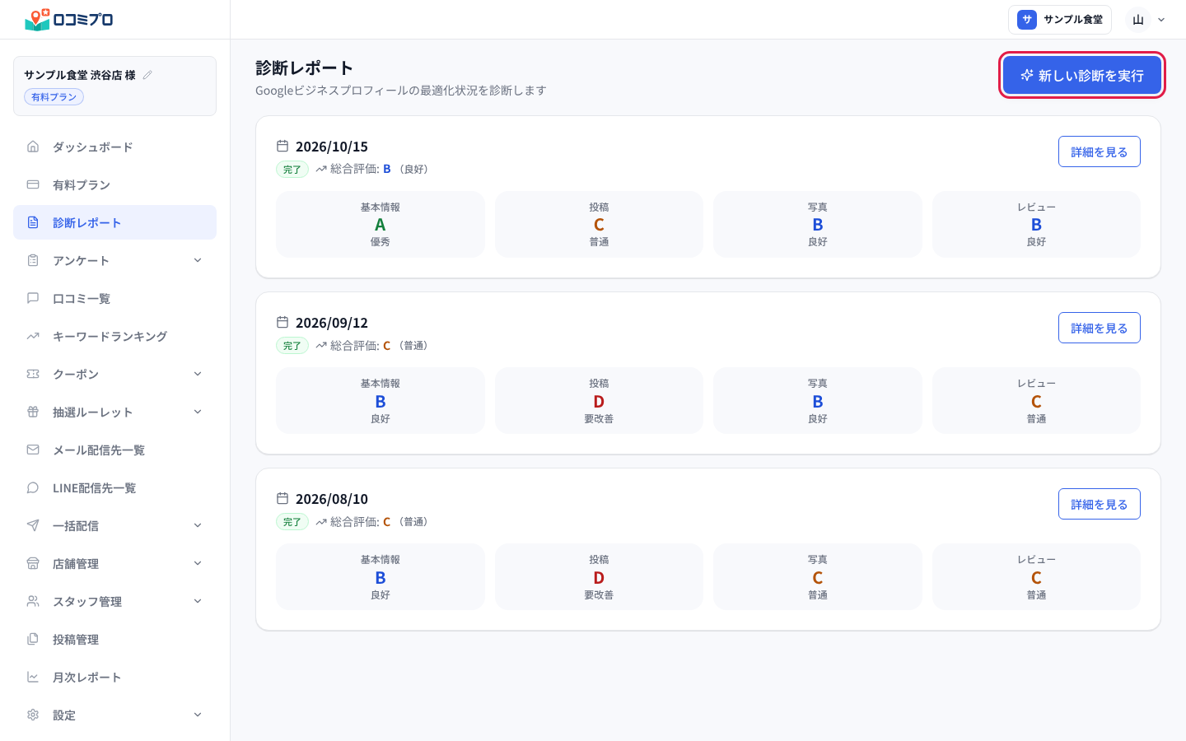This screenshot has height=741, width=1186.
Task: Click the メール配信先一覧 envelope icon
Action: [x=33, y=450]
